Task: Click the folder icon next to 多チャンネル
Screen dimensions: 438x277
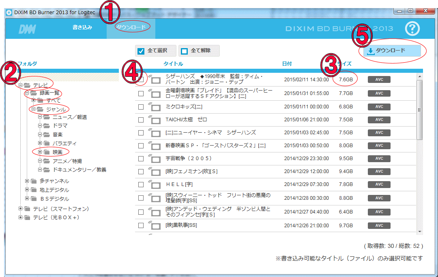Action: [34, 181]
